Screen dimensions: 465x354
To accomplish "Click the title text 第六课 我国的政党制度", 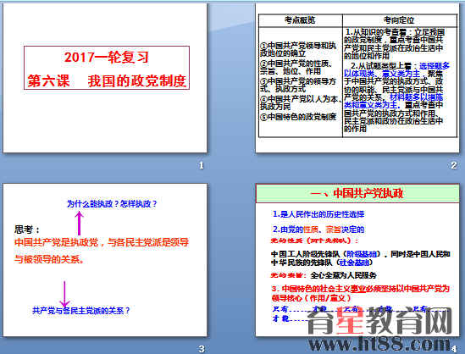I will (x=107, y=80).
